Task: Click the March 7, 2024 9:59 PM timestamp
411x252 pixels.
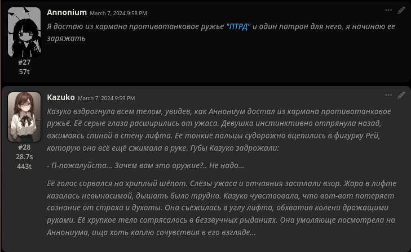Action: pos(107,98)
